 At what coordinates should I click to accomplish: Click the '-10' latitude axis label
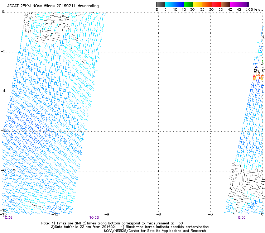pyautogui.click(x=3, y=210)
